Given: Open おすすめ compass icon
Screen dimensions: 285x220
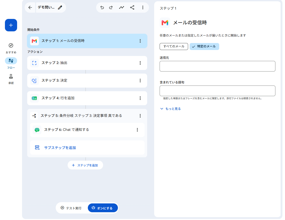Looking at the screenshot, I should pyautogui.click(x=11, y=45).
